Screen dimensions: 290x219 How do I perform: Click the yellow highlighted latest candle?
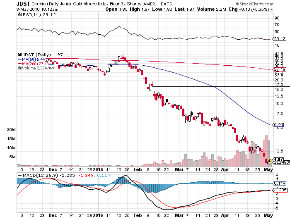(270, 161)
